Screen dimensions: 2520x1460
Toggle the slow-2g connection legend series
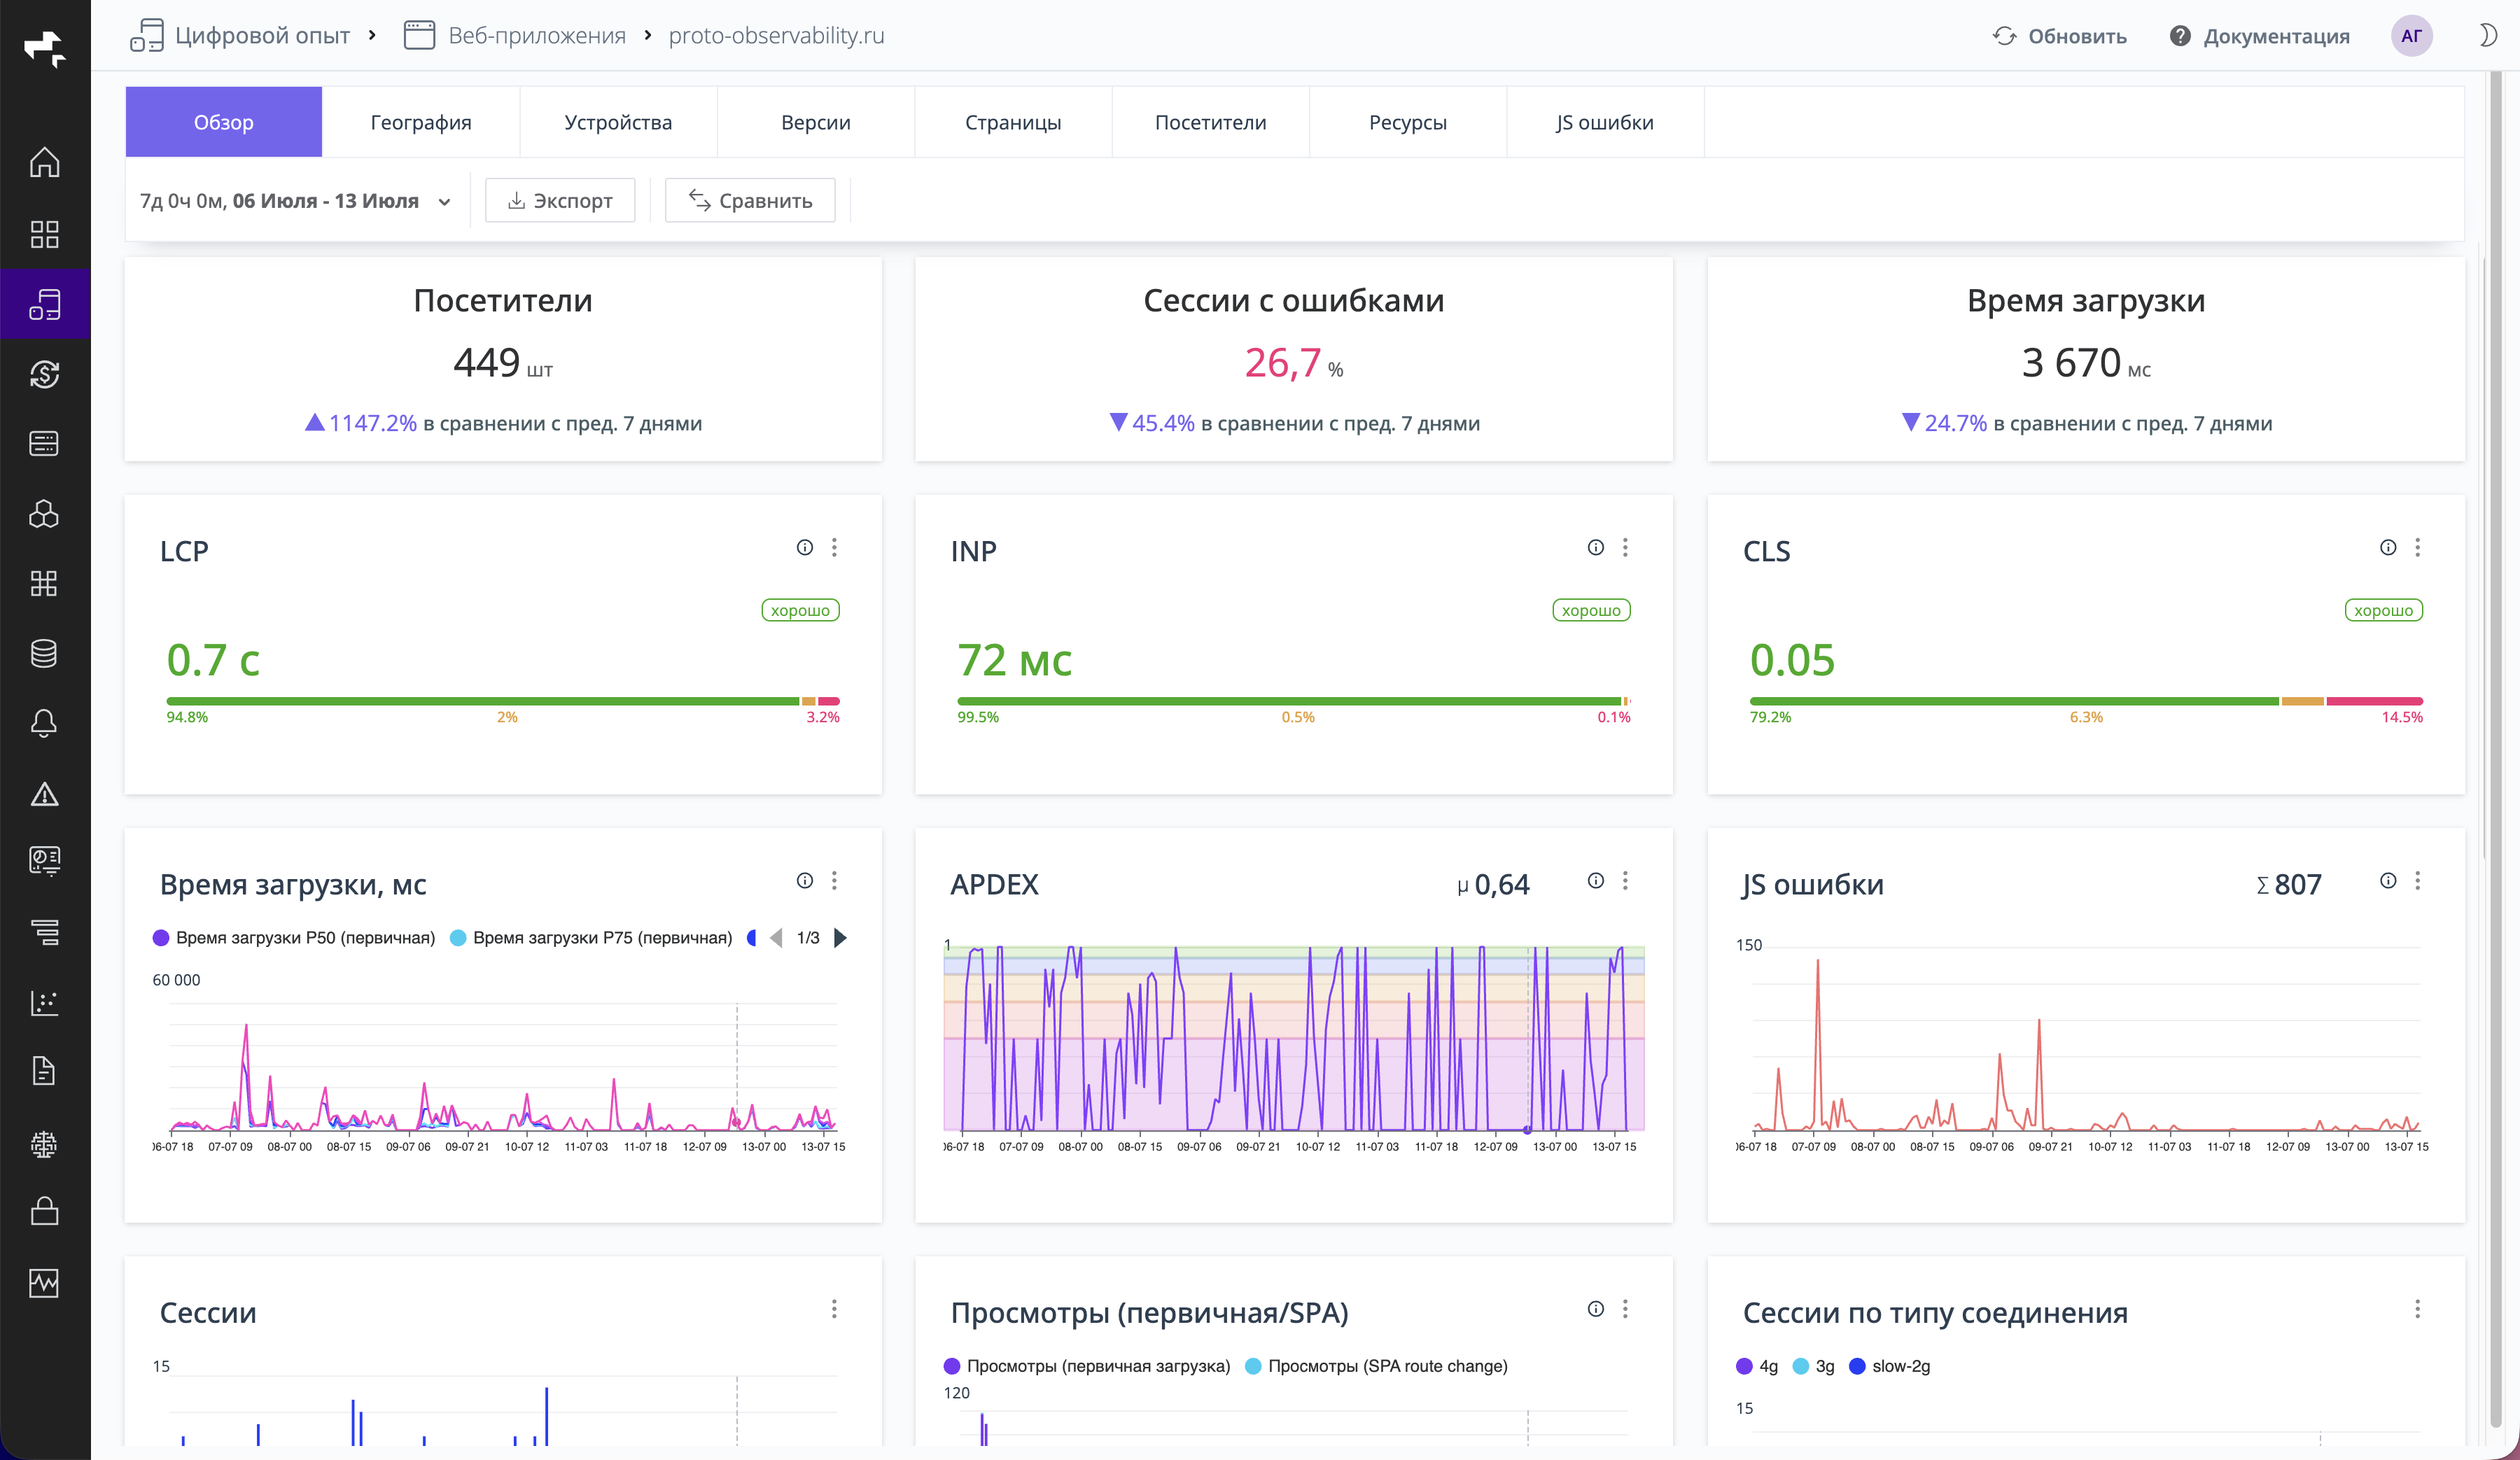(x=1889, y=1366)
